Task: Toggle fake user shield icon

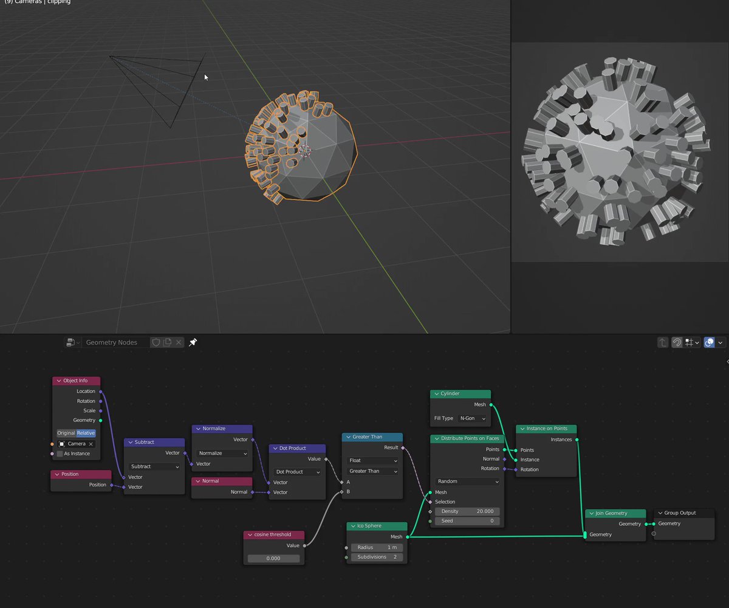Action: (156, 342)
